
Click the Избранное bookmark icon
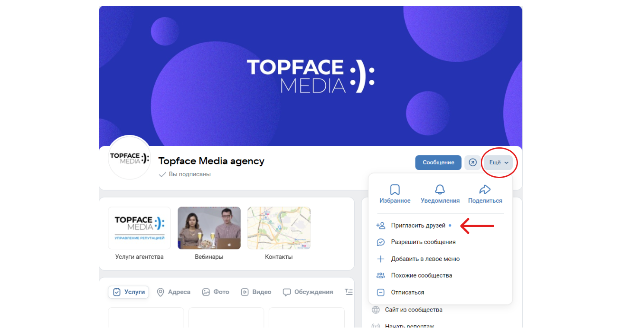coord(395,189)
